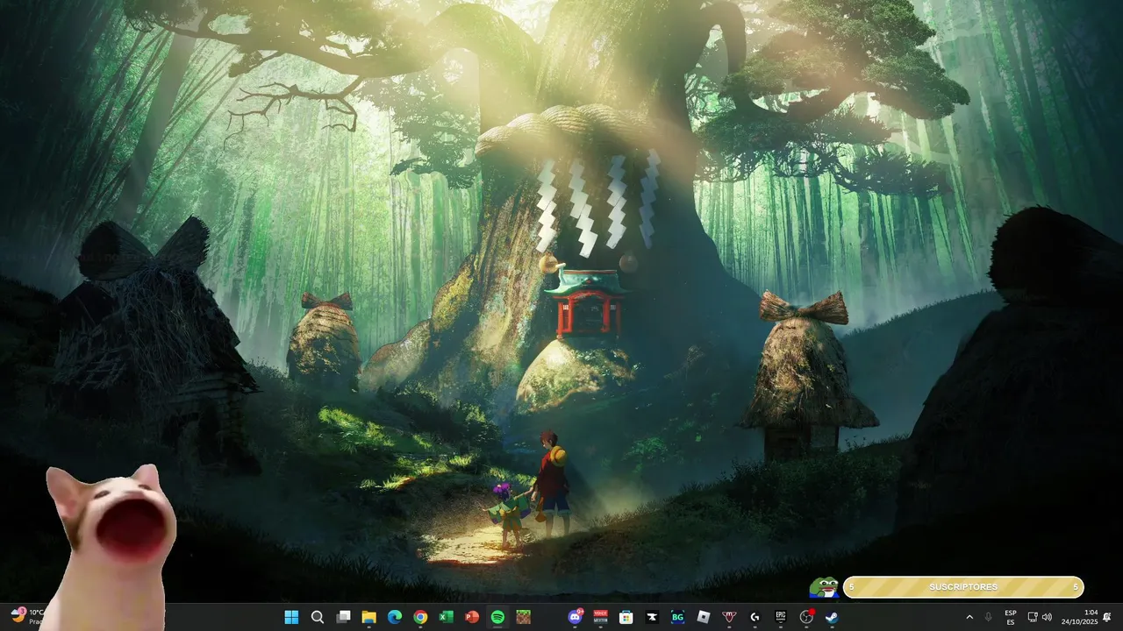Screen dimensions: 1123x631
Task: Open volume speaker tray icon
Action: click(x=1047, y=617)
